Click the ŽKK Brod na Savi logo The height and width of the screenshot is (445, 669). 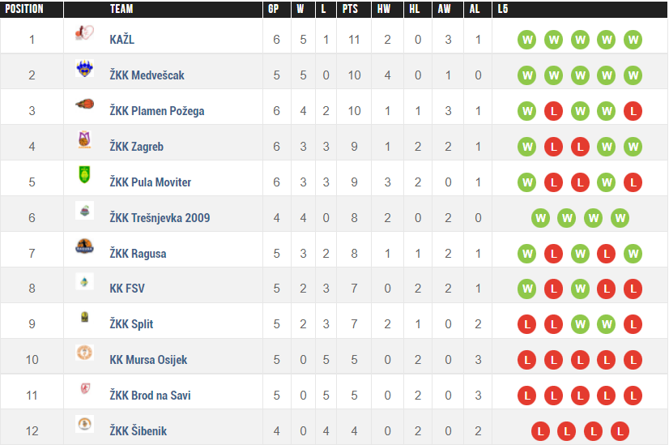[x=84, y=389]
